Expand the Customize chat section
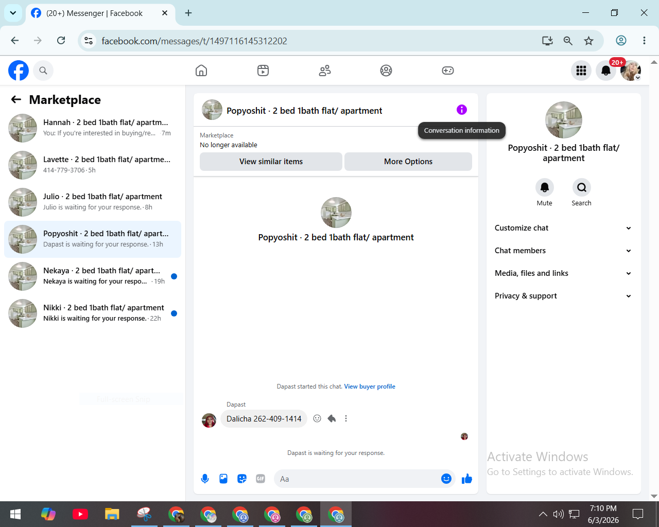Screen dimensions: 659x527 point(563,228)
